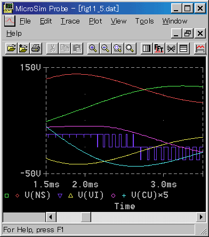Open the Window menu
Screen dimensions: 209x237
click(x=175, y=21)
